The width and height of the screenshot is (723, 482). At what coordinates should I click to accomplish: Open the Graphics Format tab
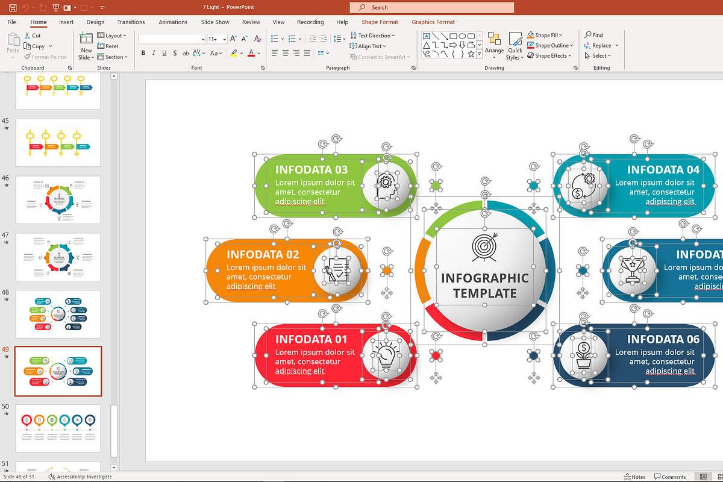(433, 22)
